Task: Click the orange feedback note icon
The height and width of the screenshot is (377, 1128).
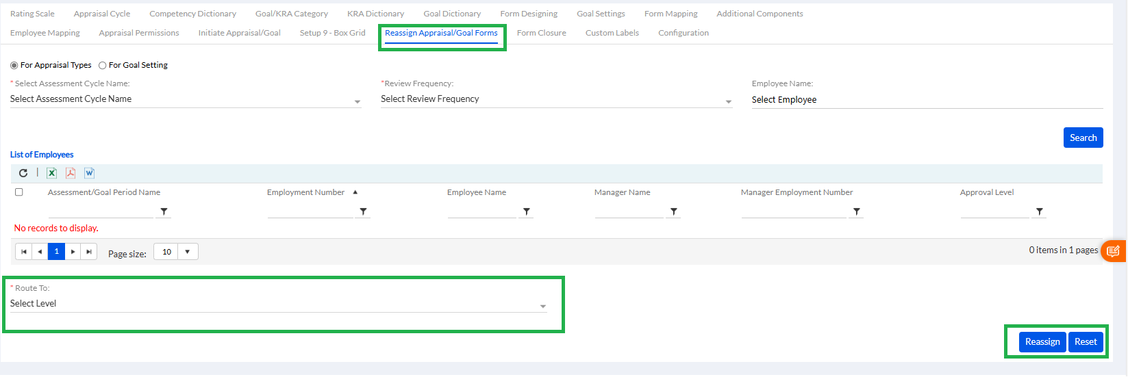Action: click(1113, 251)
